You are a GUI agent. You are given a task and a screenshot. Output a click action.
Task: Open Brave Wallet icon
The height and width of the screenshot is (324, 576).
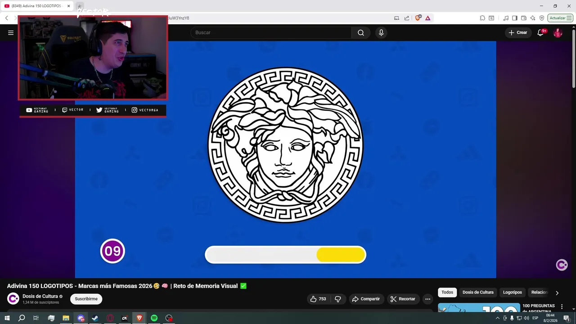(524, 18)
